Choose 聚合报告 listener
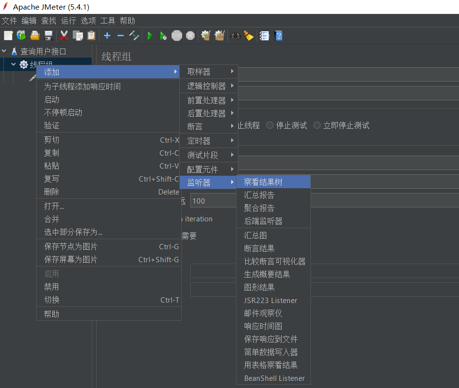 tap(273, 208)
